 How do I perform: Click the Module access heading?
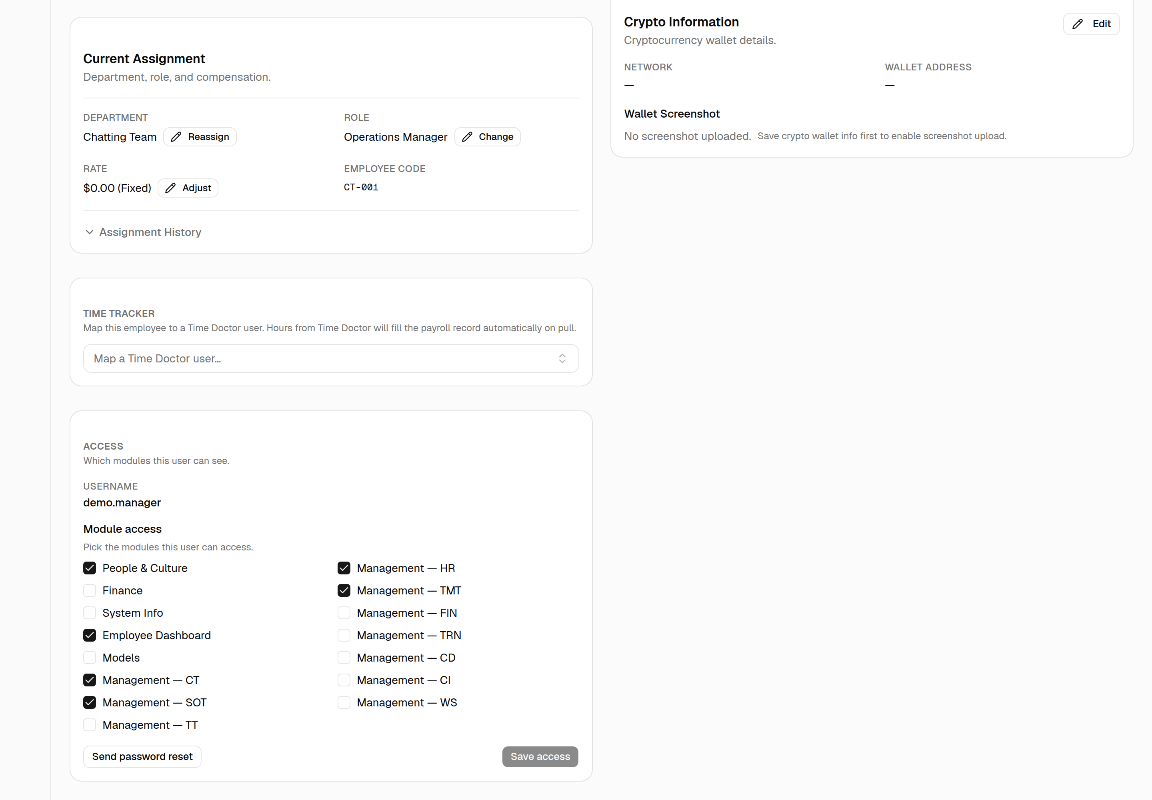[x=122, y=529]
